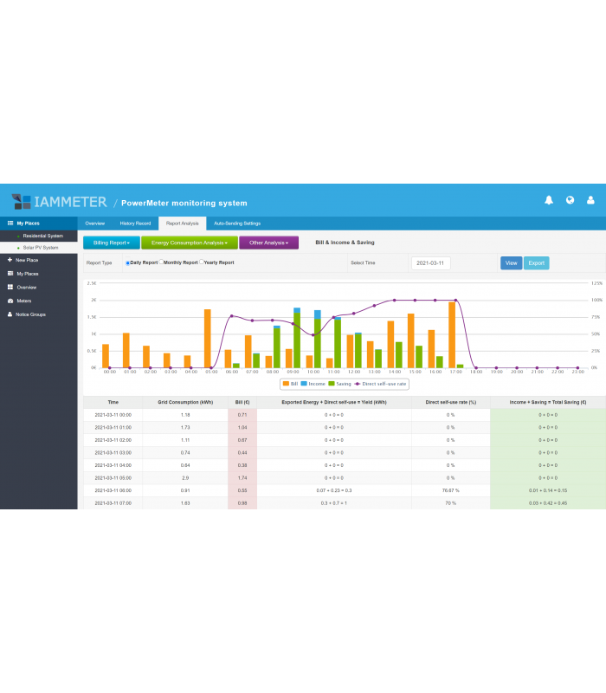
Task: Switch to the Auto-Sending Settings tab
Action: [x=236, y=223]
